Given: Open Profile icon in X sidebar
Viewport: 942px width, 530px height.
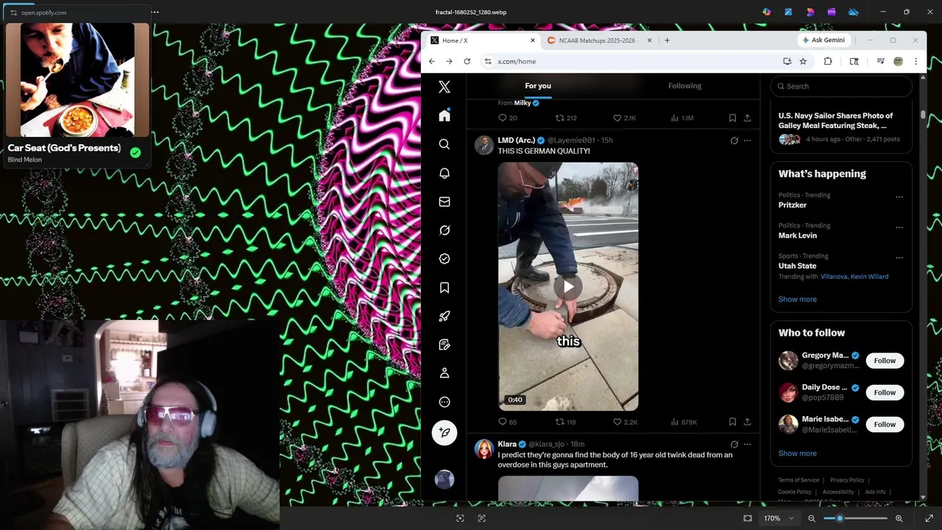Looking at the screenshot, I should tap(445, 373).
